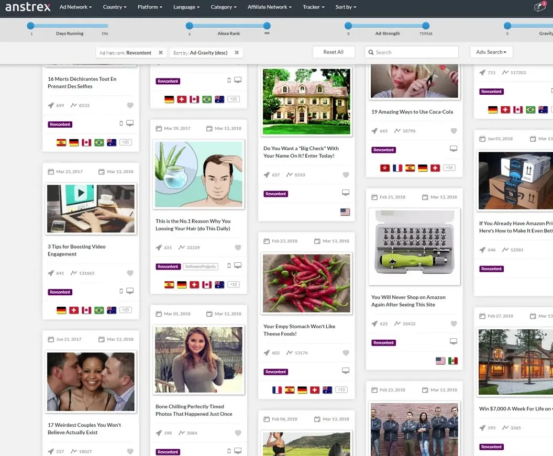The height and width of the screenshot is (456, 553).
Task: Click Hong Kong flag on Coca-Cola ad
Action: tap(385, 168)
